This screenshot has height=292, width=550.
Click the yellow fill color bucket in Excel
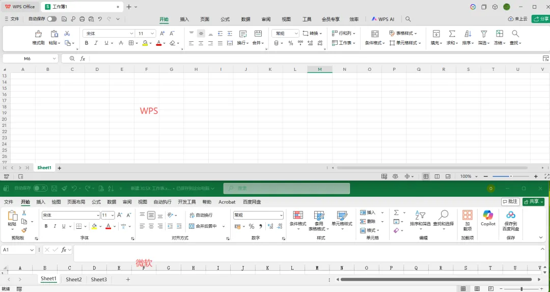click(94, 226)
